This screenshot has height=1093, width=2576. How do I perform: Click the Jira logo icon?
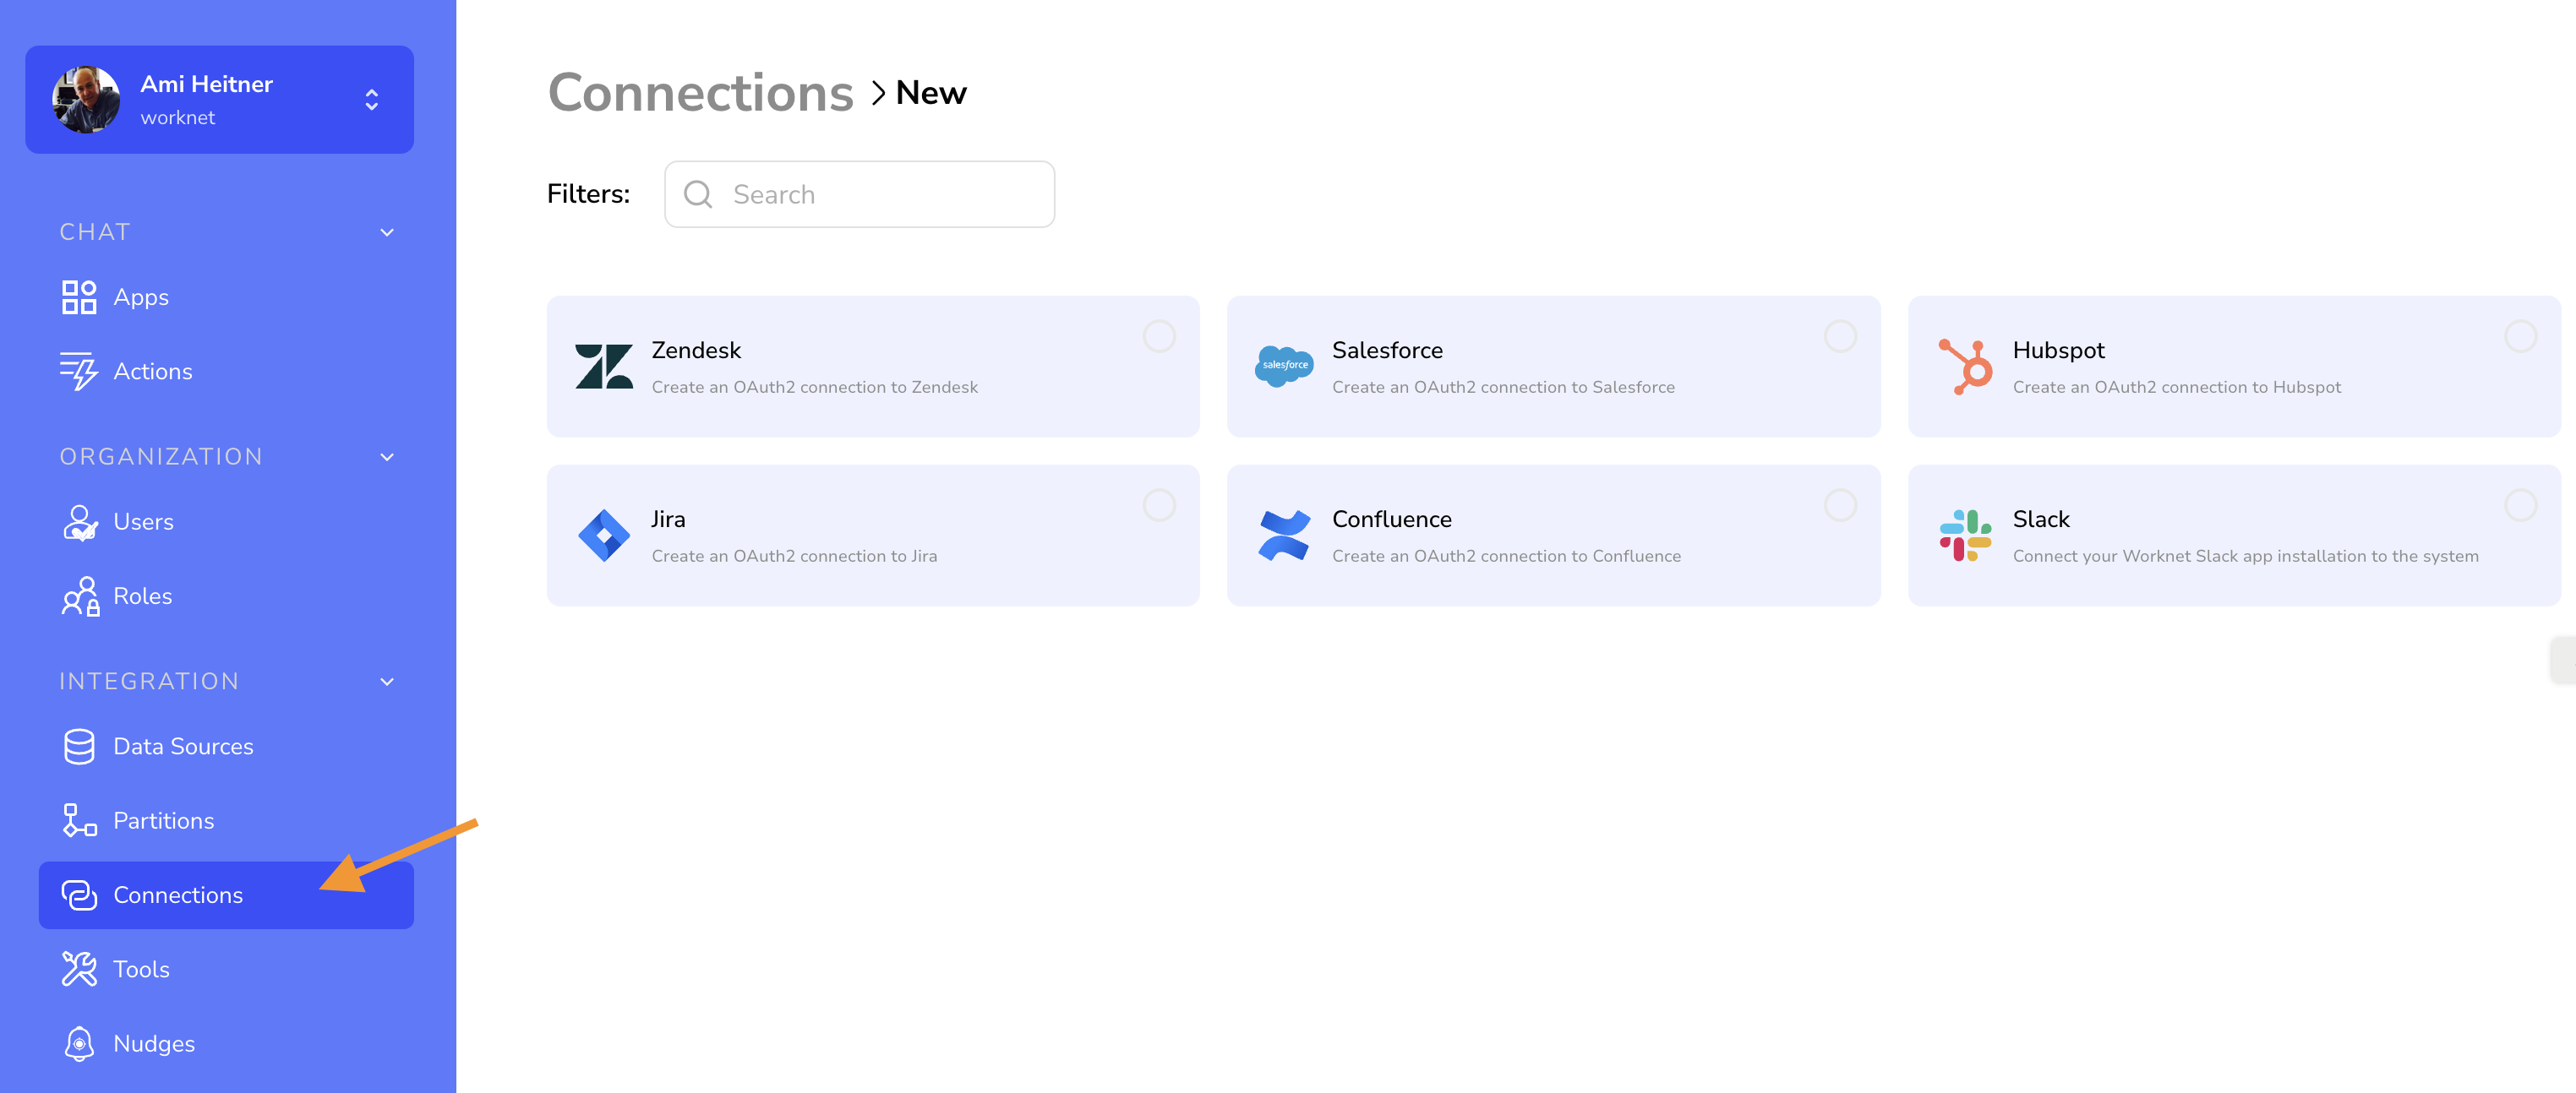click(605, 536)
